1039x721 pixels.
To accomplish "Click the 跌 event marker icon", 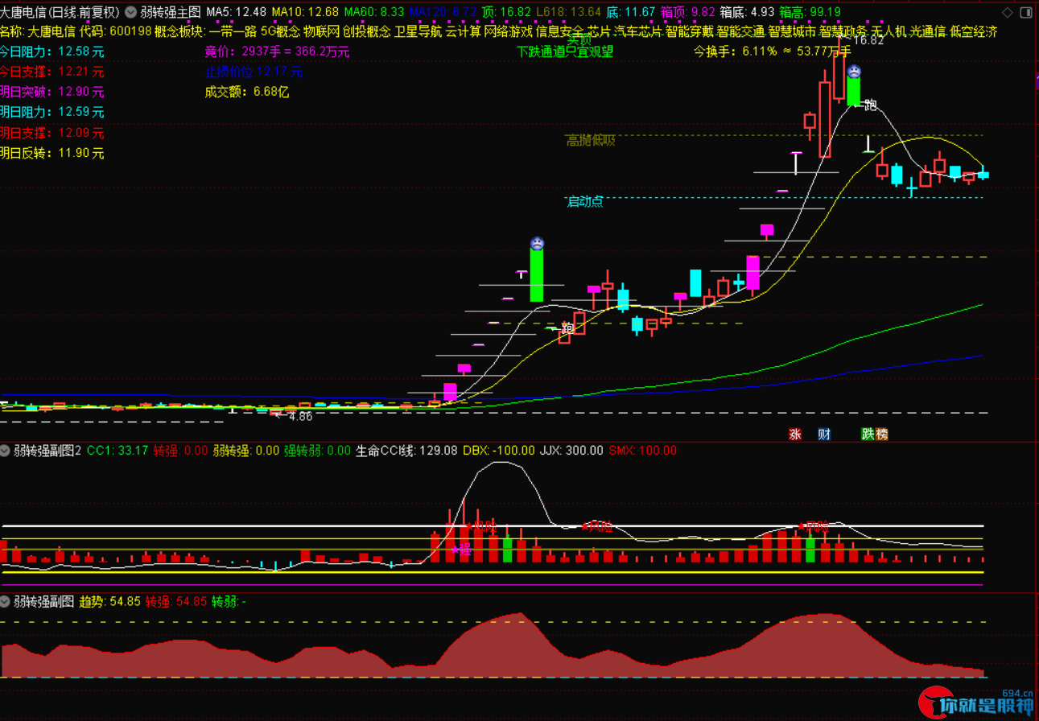I will click(x=868, y=435).
